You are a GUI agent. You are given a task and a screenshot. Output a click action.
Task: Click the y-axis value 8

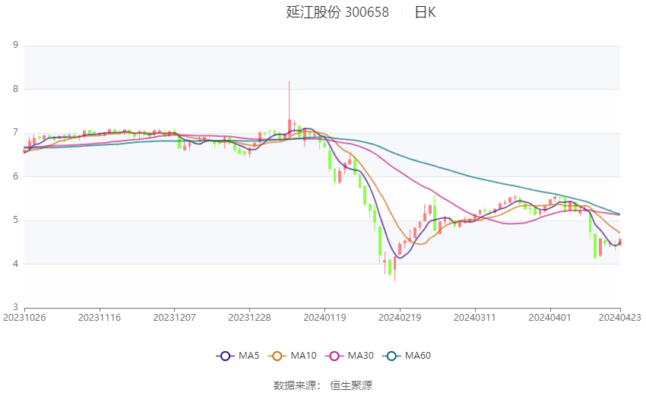pos(16,89)
